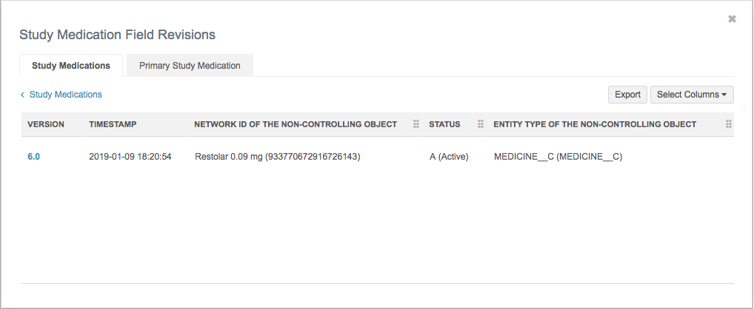The height and width of the screenshot is (309, 754).
Task: Select the Study Medications tab
Action: (x=71, y=66)
